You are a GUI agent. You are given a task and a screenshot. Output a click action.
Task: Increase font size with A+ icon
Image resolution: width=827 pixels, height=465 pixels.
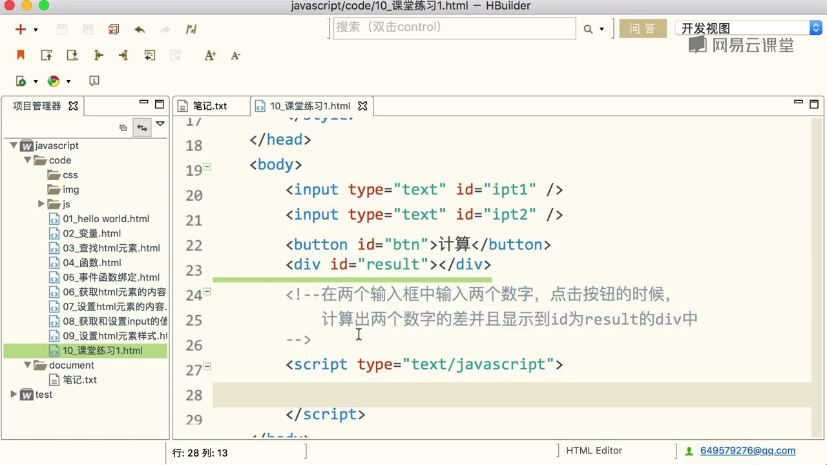[210, 56]
